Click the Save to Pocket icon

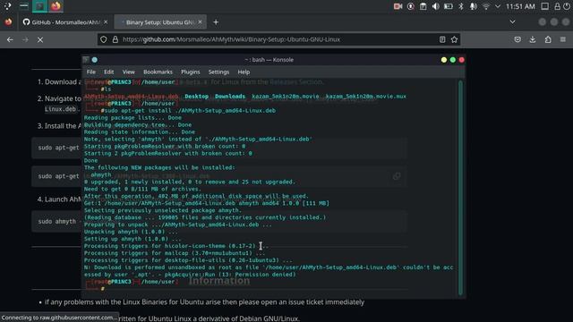(x=517, y=39)
